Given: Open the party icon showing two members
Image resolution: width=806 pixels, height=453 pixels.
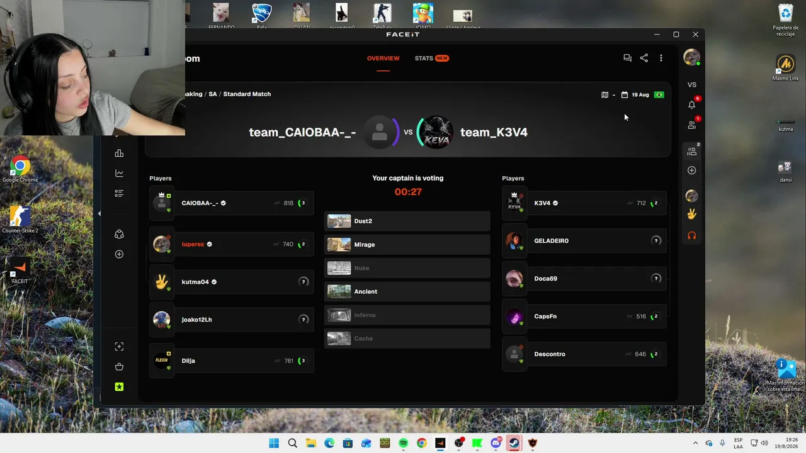Looking at the screenshot, I should pos(692,151).
